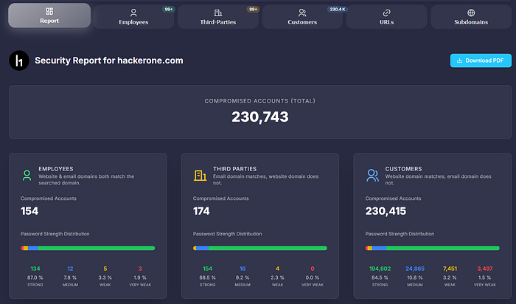Click the 10.8 % medium percentage

pos(415,277)
